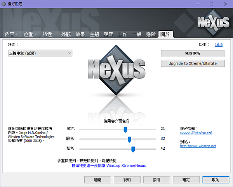The image size is (233, 187).
Task: Click the Winstep Xtreme/Nexus learn more link
Action: click(x=109, y=166)
